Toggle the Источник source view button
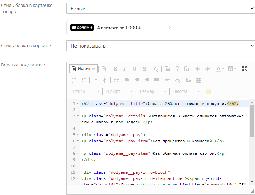Image resolution: width=255 pixels, height=195 pixels. pyautogui.click(x=83, y=69)
